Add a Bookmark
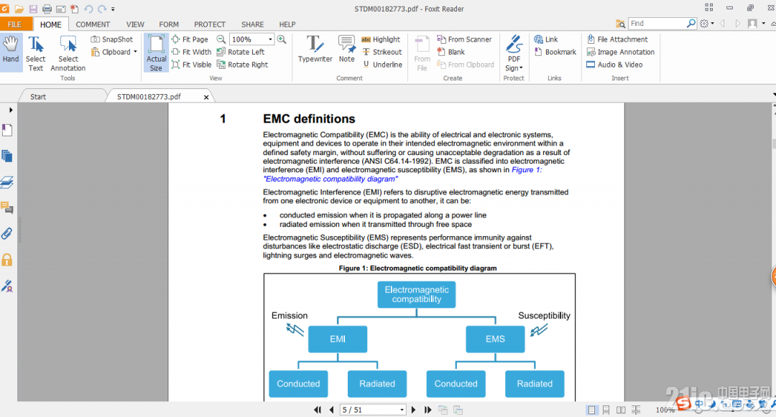The height and width of the screenshot is (417, 776). pyautogui.click(x=555, y=52)
